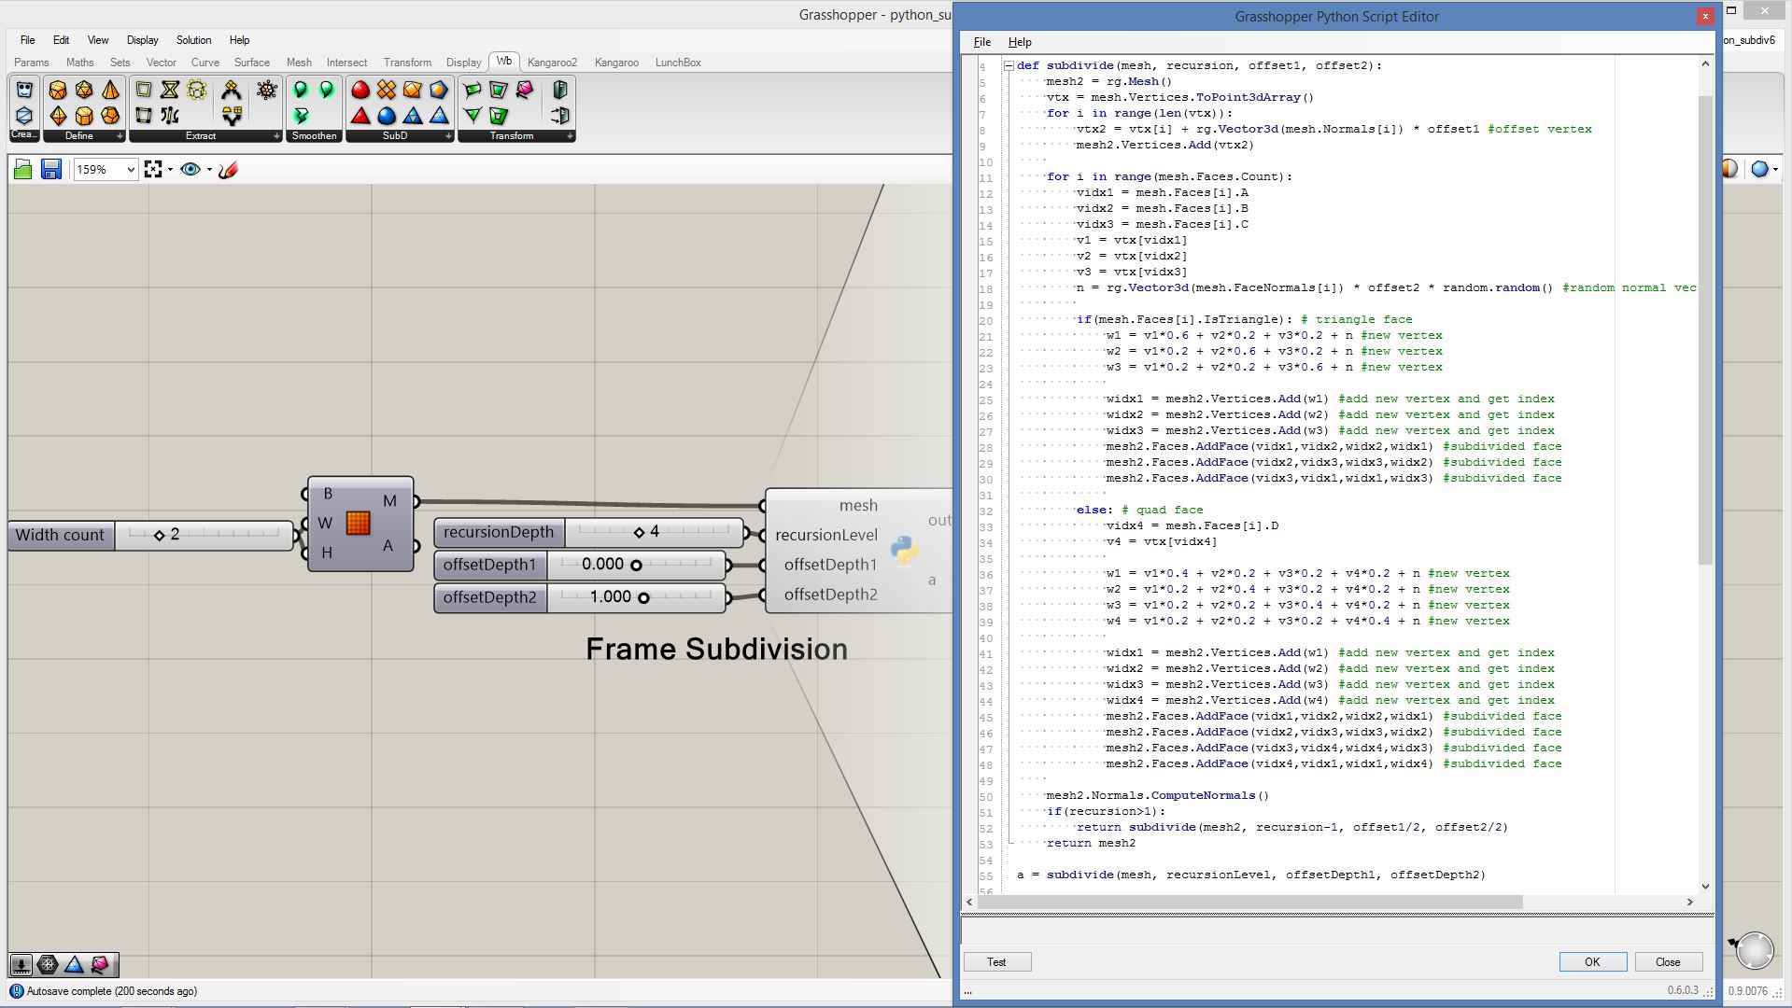Click the red sketch pencil icon

point(228,169)
